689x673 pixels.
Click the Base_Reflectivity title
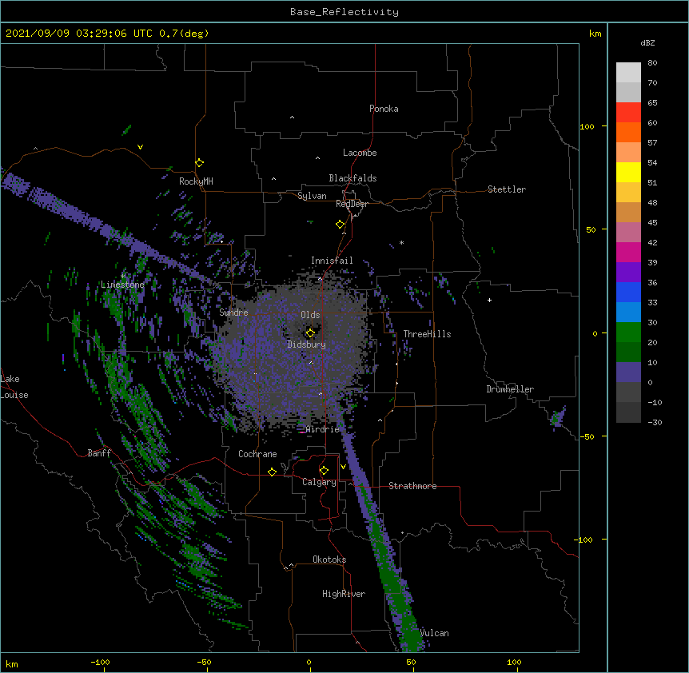[x=344, y=12]
